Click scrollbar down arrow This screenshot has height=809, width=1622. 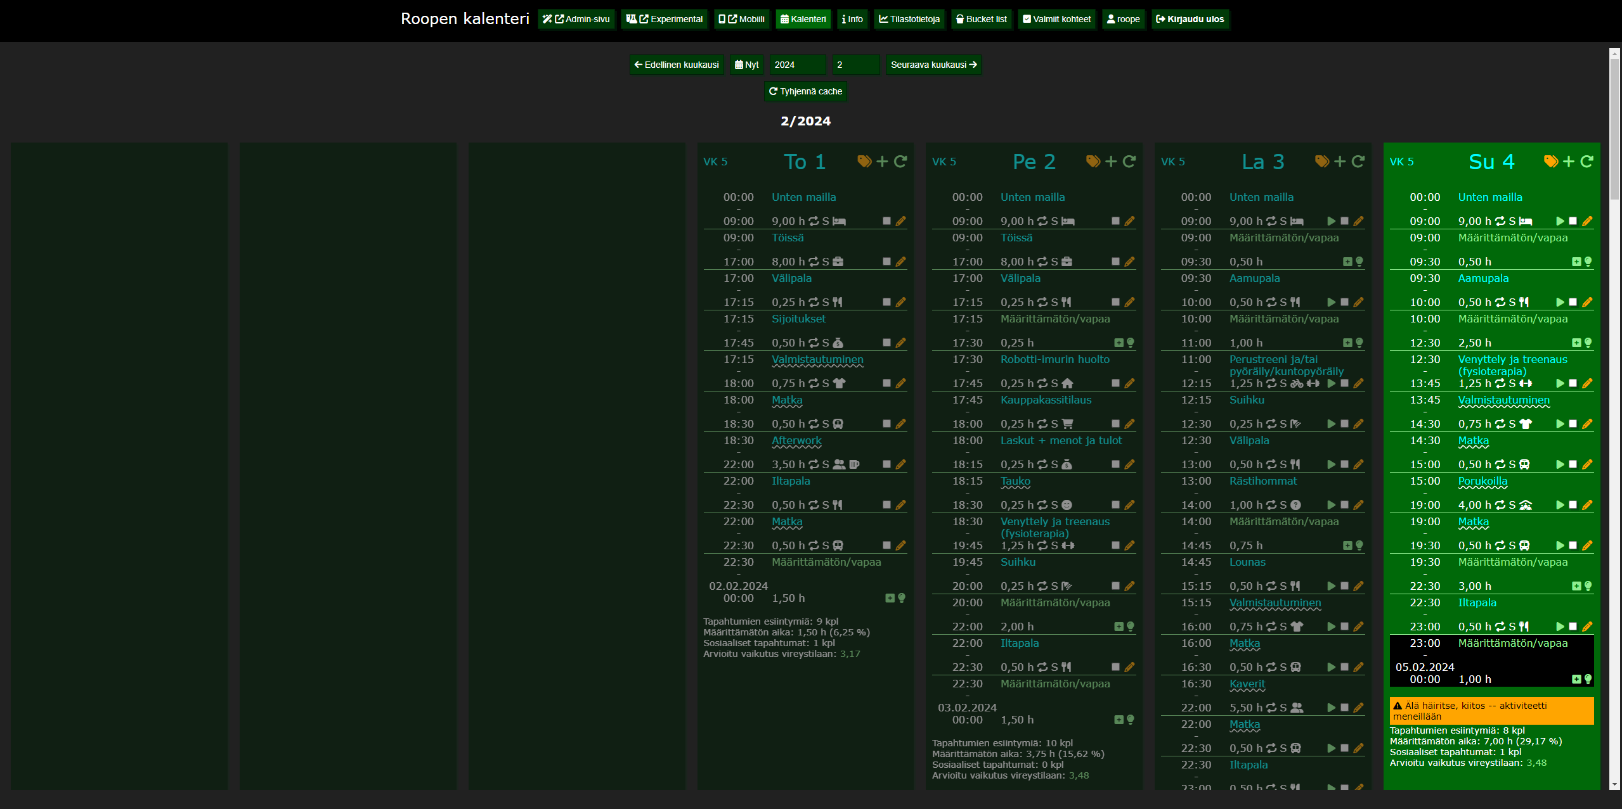tap(1614, 784)
